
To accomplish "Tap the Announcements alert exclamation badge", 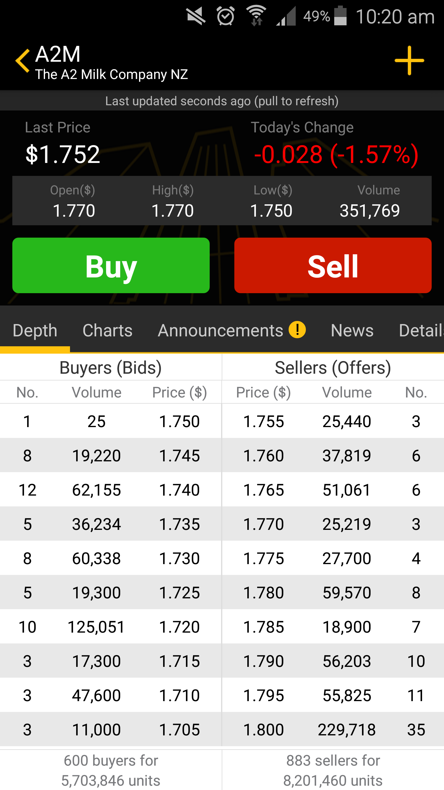I will click(297, 330).
